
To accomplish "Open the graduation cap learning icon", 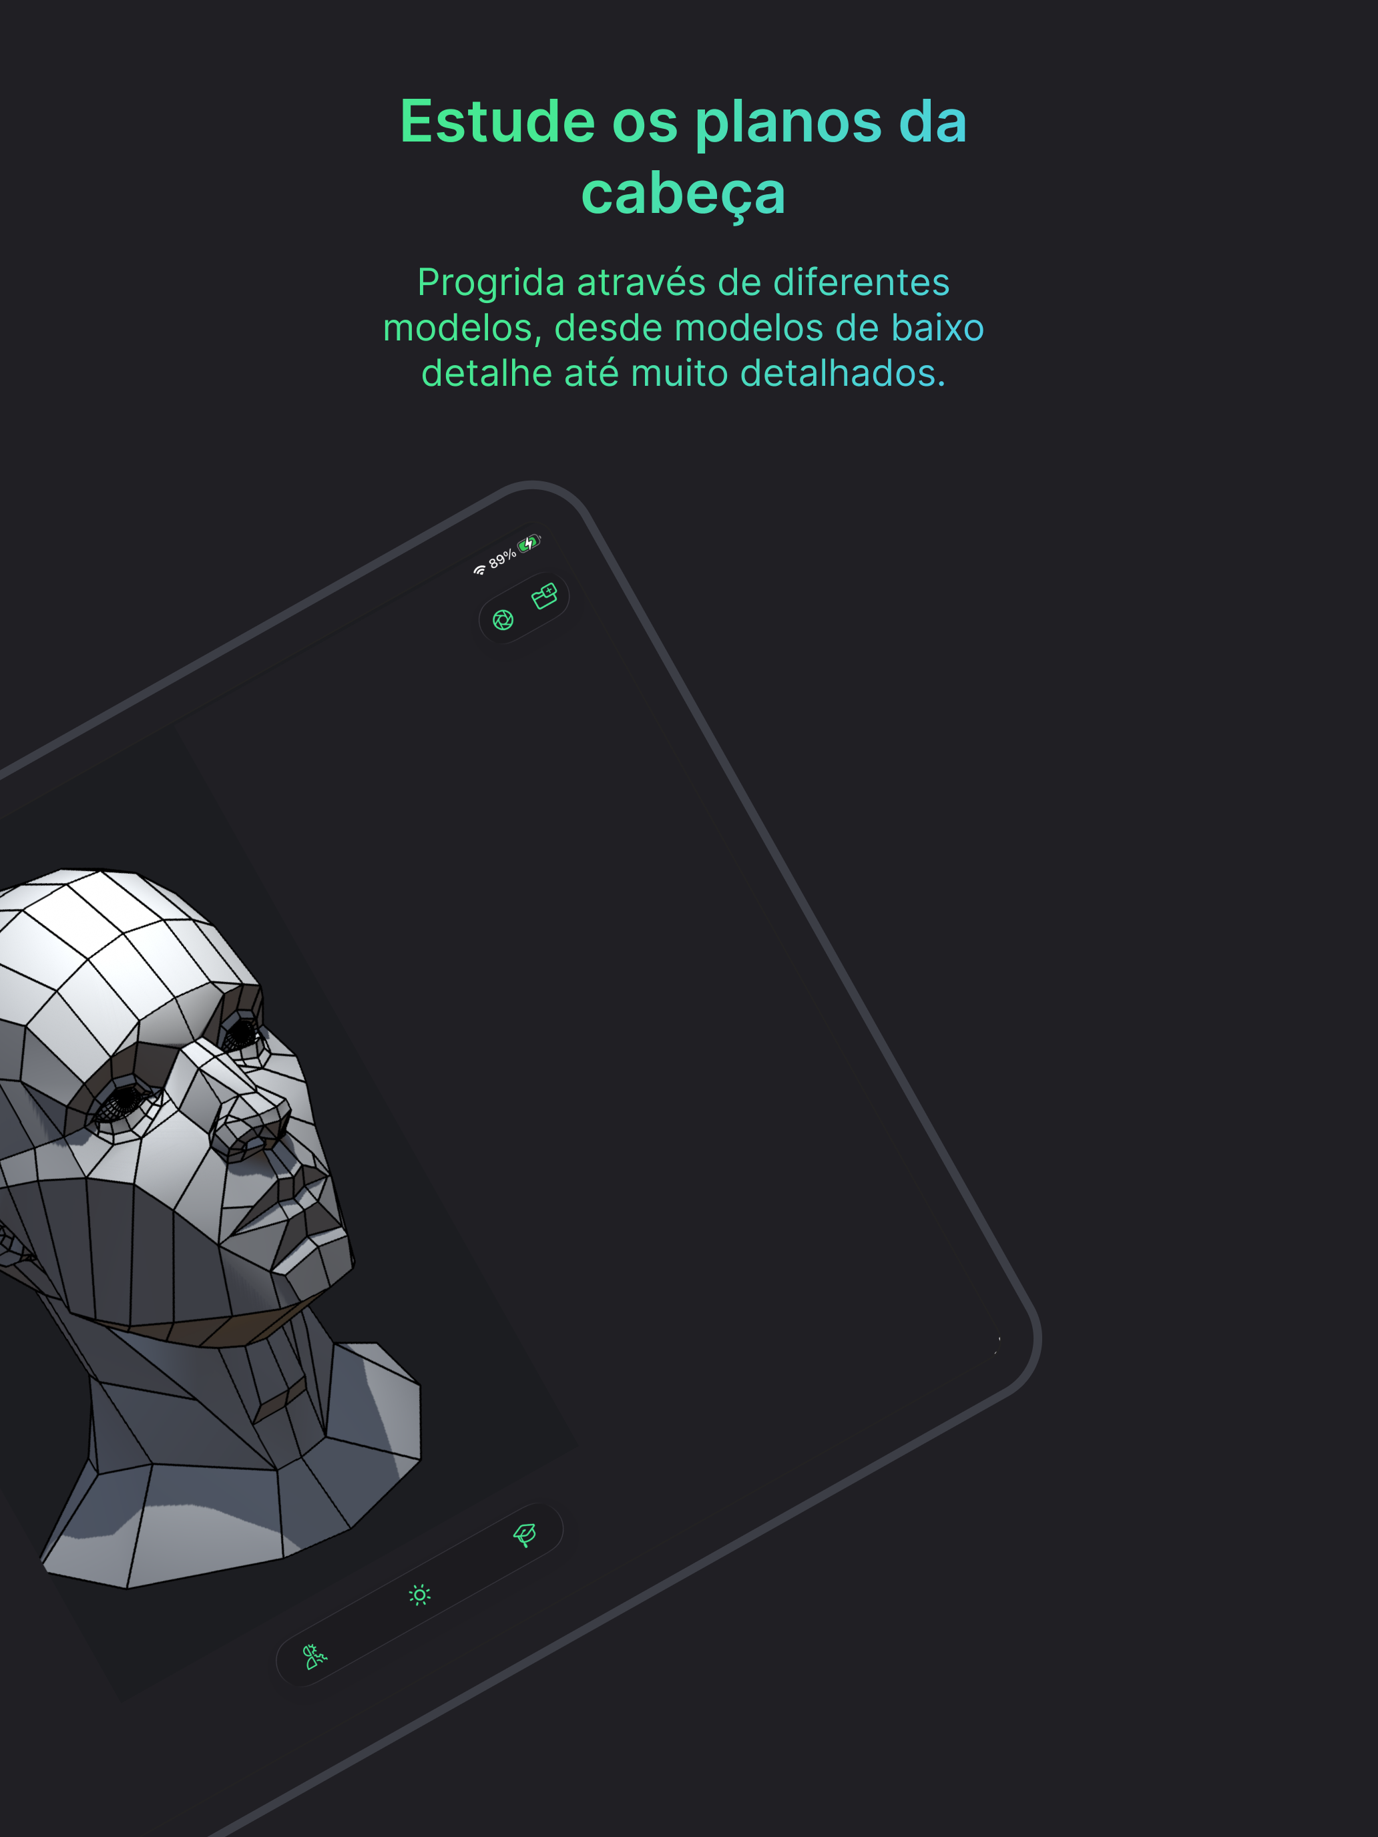I will coord(524,1535).
